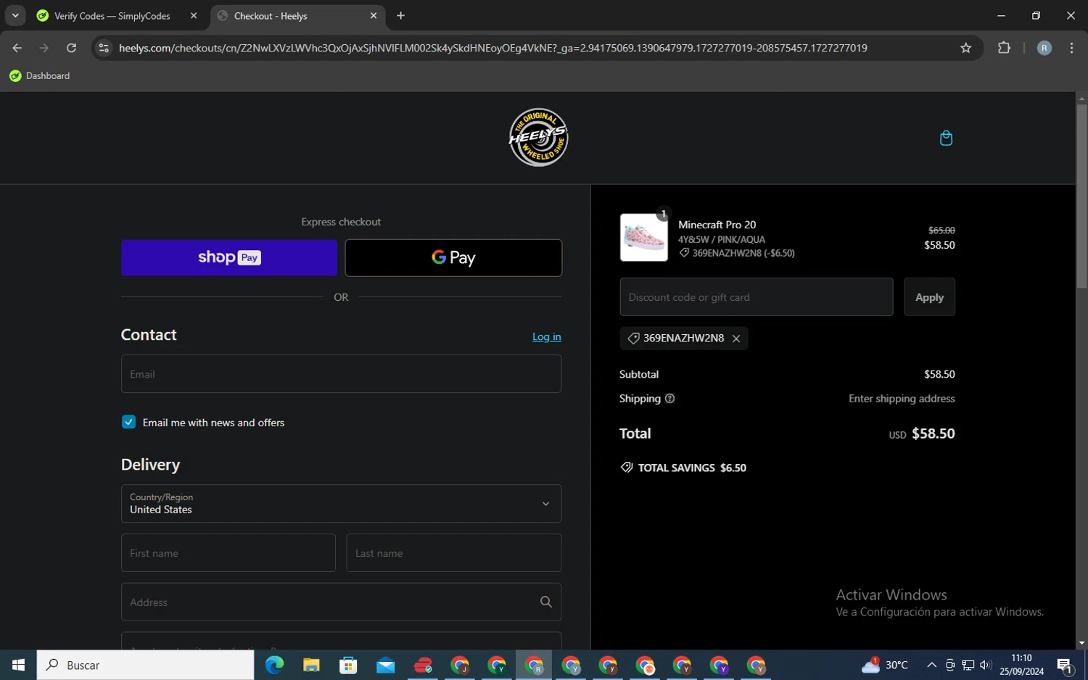Image resolution: width=1088 pixels, height=680 pixels.
Task: Reload the current page
Action: [x=71, y=48]
